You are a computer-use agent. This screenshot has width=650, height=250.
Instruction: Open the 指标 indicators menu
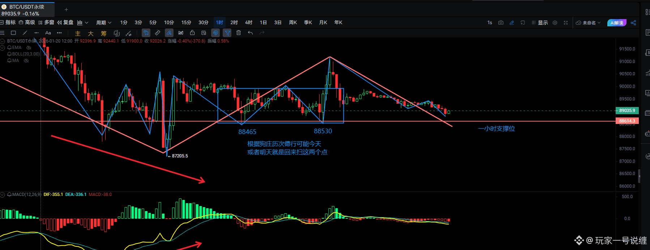click(x=8, y=22)
